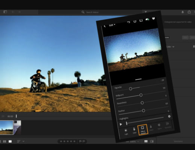This screenshot has height=150, width=195.
Task: Flag the video as rejected
Action: pyautogui.click(x=84, y=141)
